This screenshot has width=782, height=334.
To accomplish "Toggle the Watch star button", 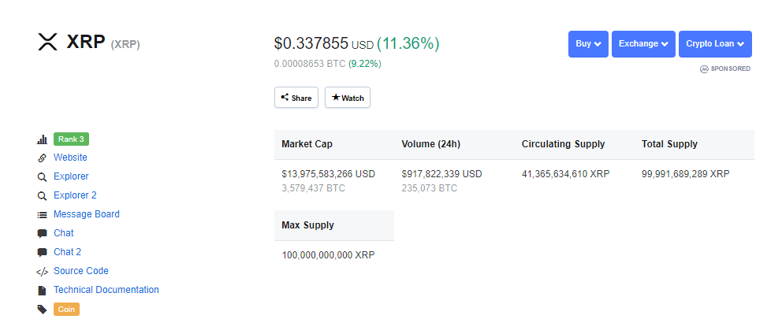I will coord(348,97).
